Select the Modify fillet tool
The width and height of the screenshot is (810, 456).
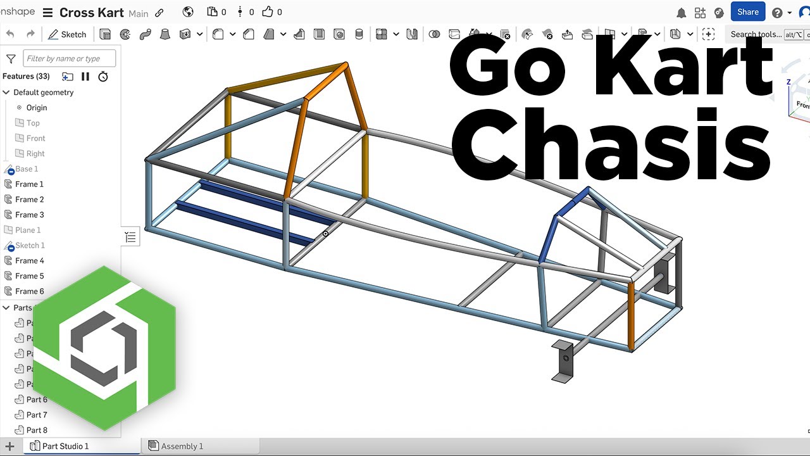point(527,34)
